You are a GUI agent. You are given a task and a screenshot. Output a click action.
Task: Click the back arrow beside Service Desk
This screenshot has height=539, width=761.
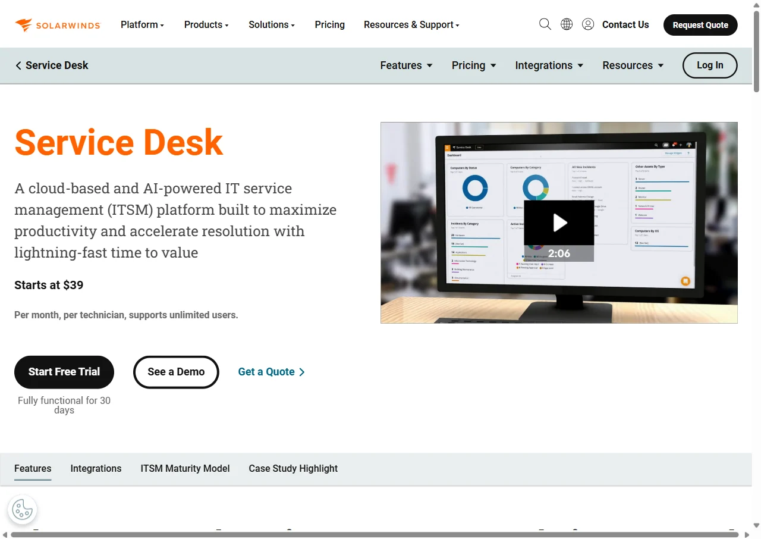point(18,65)
